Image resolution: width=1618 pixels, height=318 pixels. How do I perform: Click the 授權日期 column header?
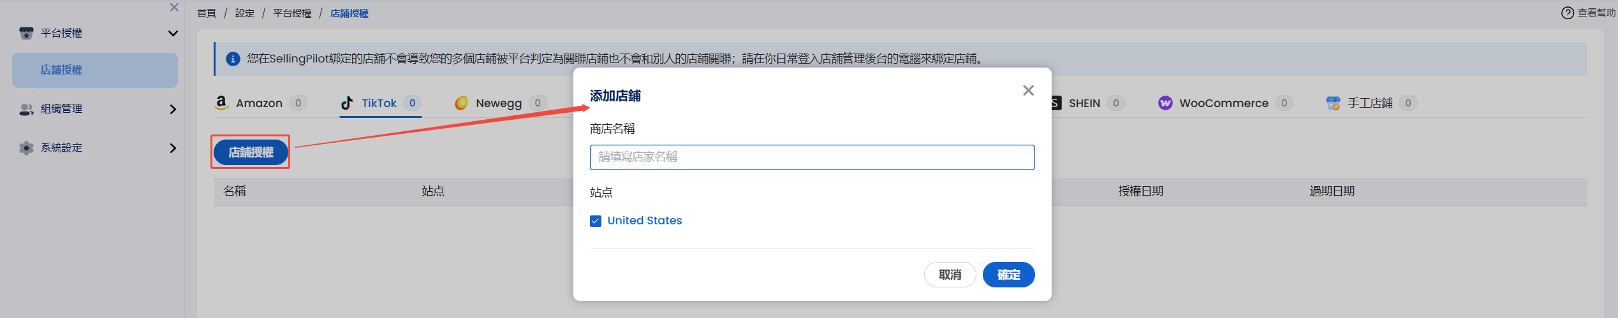click(1140, 191)
